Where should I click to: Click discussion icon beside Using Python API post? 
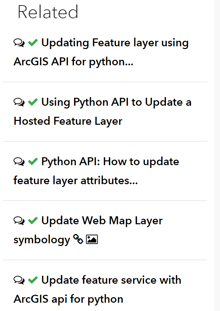[x=19, y=102]
